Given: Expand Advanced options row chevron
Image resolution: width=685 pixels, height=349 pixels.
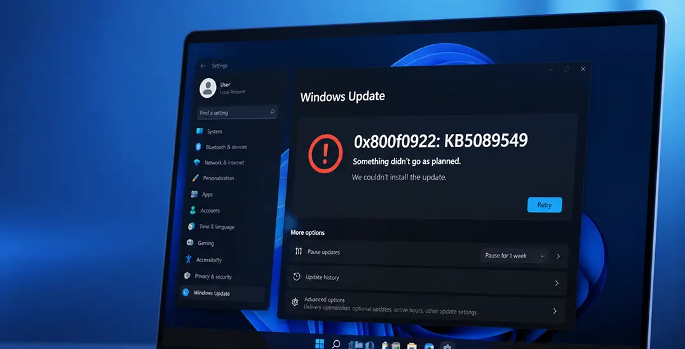Looking at the screenshot, I should coord(555,311).
